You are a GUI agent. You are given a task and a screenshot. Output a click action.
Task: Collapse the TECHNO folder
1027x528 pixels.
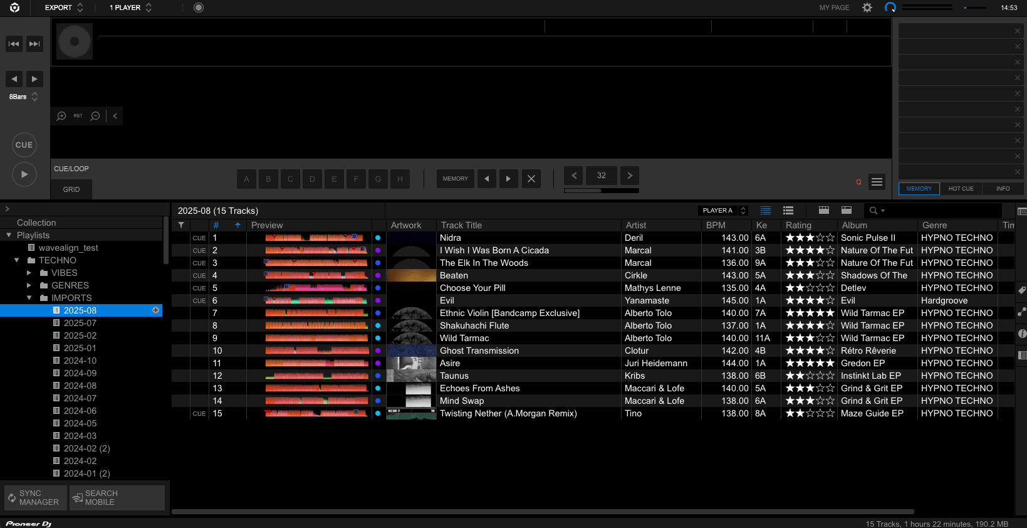pos(17,260)
